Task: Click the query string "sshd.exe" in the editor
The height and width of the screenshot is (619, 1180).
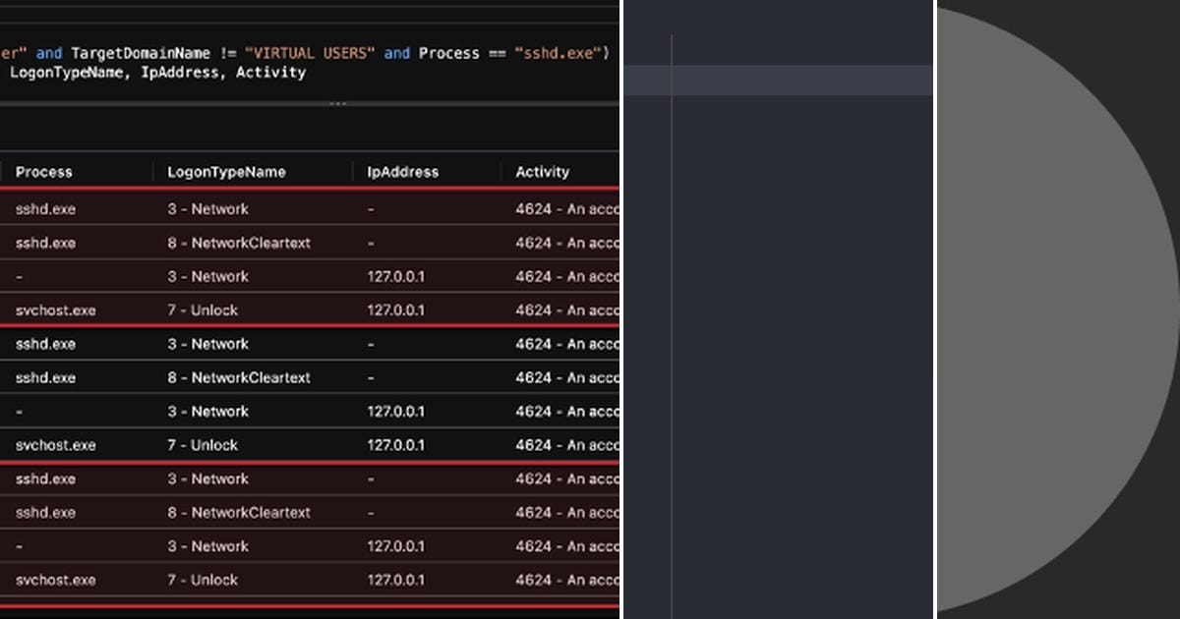Action: [x=557, y=52]
